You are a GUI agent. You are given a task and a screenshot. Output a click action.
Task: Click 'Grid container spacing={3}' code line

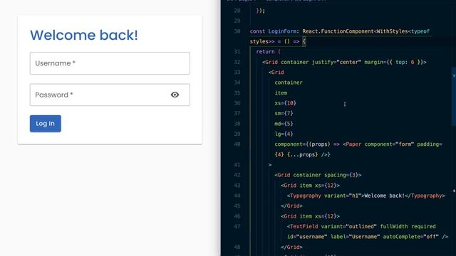coord(318,175)
